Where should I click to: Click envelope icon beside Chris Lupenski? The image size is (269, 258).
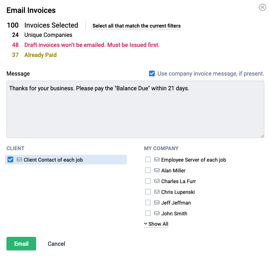point(157,192)
